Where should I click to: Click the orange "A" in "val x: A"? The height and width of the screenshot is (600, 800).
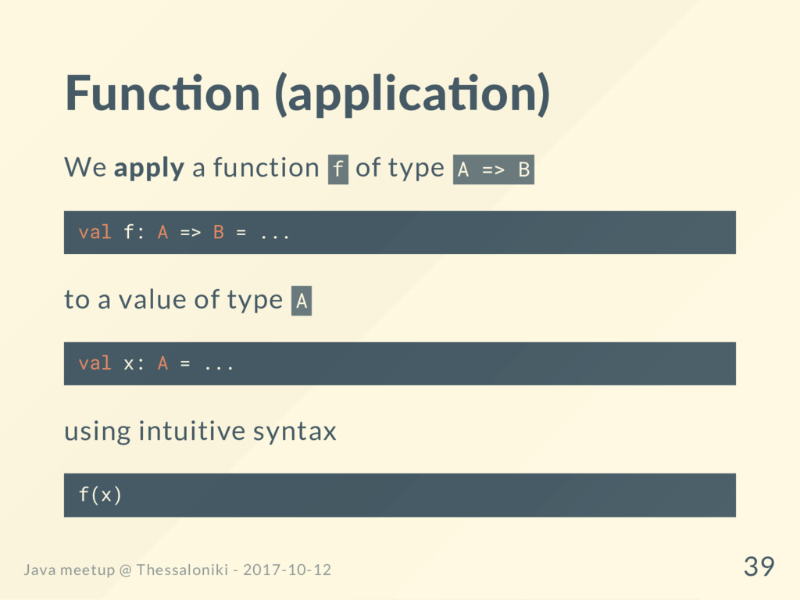coord(162,363)
